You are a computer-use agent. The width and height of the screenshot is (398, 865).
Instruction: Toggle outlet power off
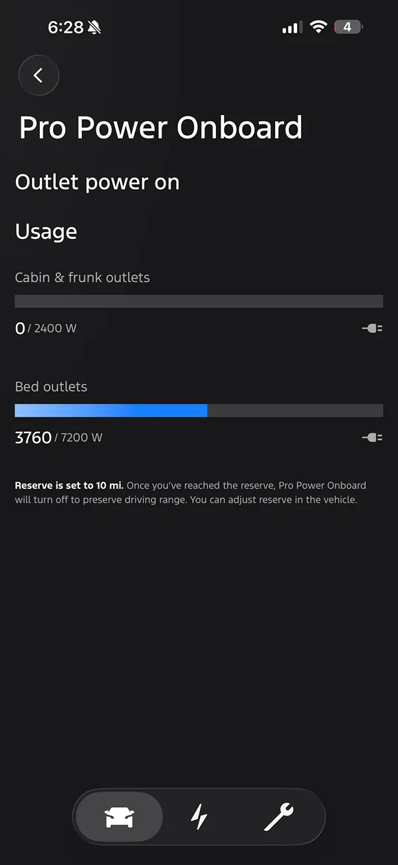tap(97, 182)
